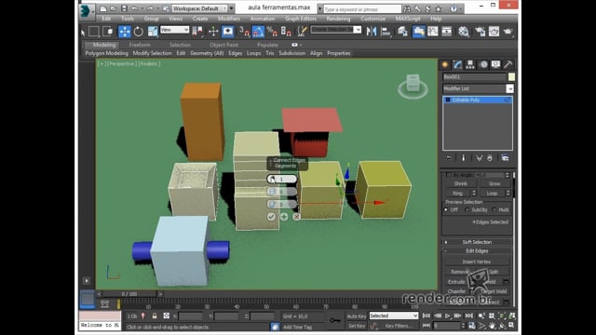Open the Schematic View icon
Image resolution: width=596 pixels, height=335 pixels.
(447, 32)
